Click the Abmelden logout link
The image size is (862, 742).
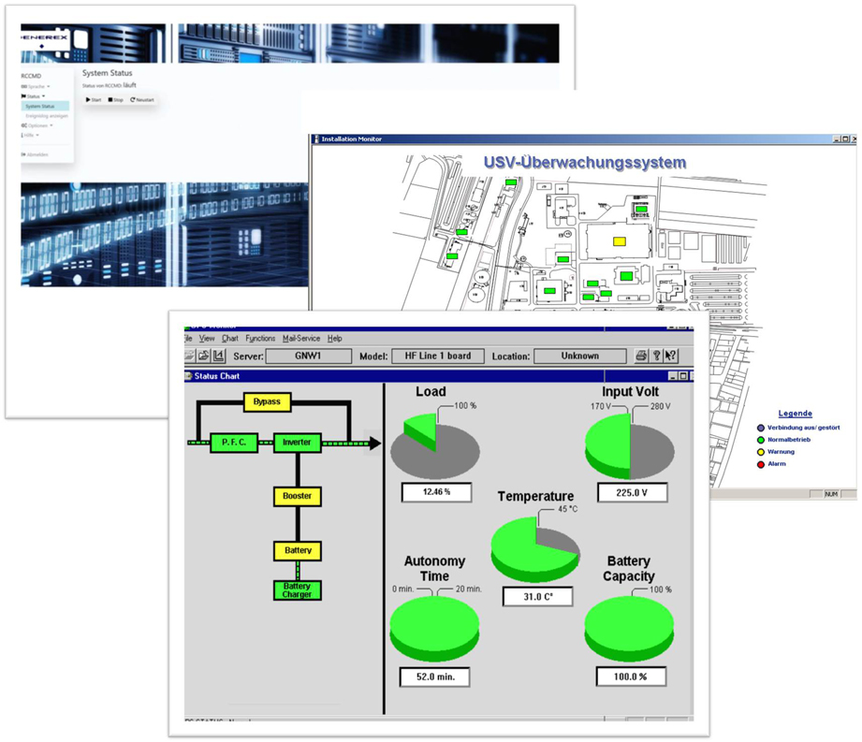coord(37,154)
